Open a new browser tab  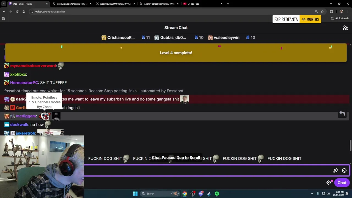[x=228, y=4]
